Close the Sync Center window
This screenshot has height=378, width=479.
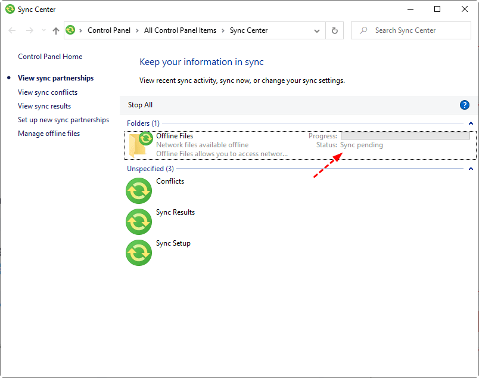[464, 9]
